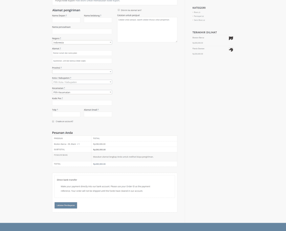Select the Kode Pos input field
Viewport: 286px width, 231px height.
[x=82, y=103]
